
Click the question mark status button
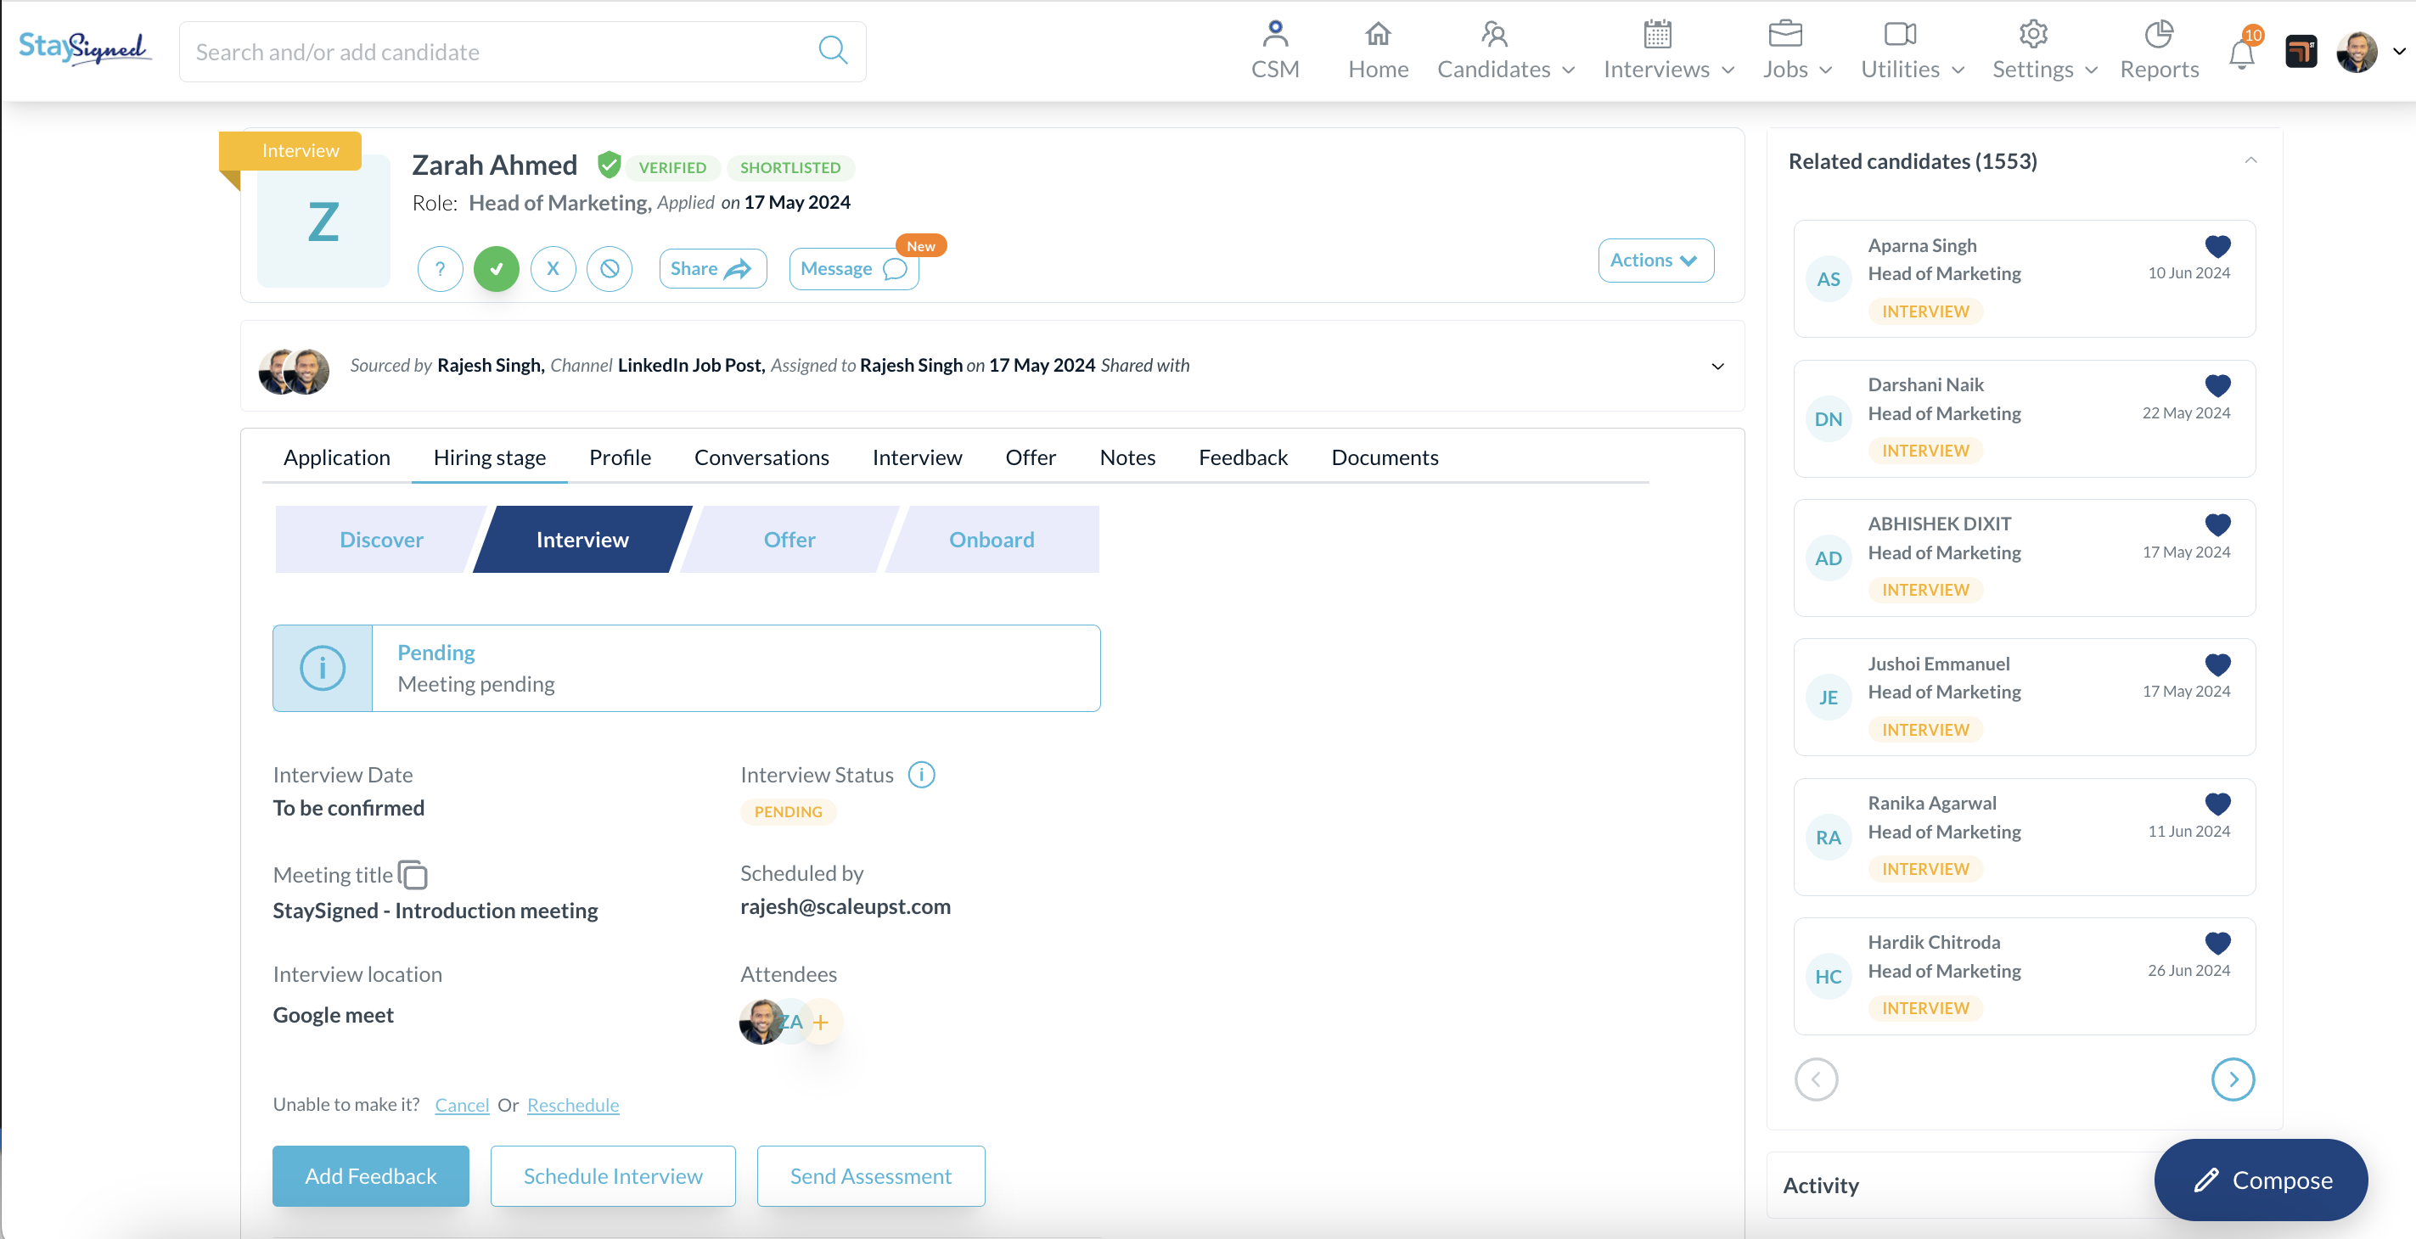click(x=440, y=269)
